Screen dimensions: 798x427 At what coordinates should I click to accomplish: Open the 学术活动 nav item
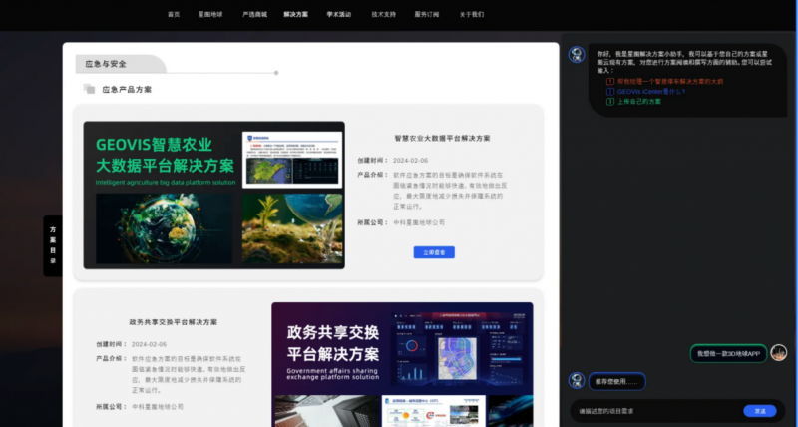[339, 15]
